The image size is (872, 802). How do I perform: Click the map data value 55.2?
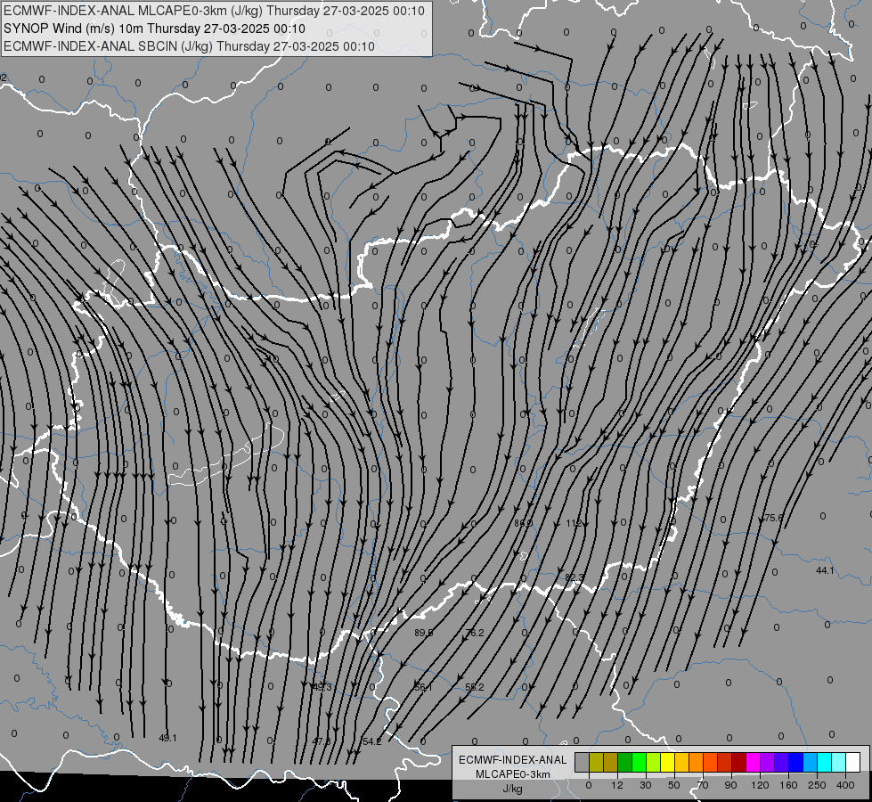475,687
